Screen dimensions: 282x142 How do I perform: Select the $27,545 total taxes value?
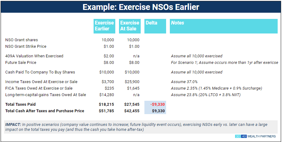pos(132,105)
